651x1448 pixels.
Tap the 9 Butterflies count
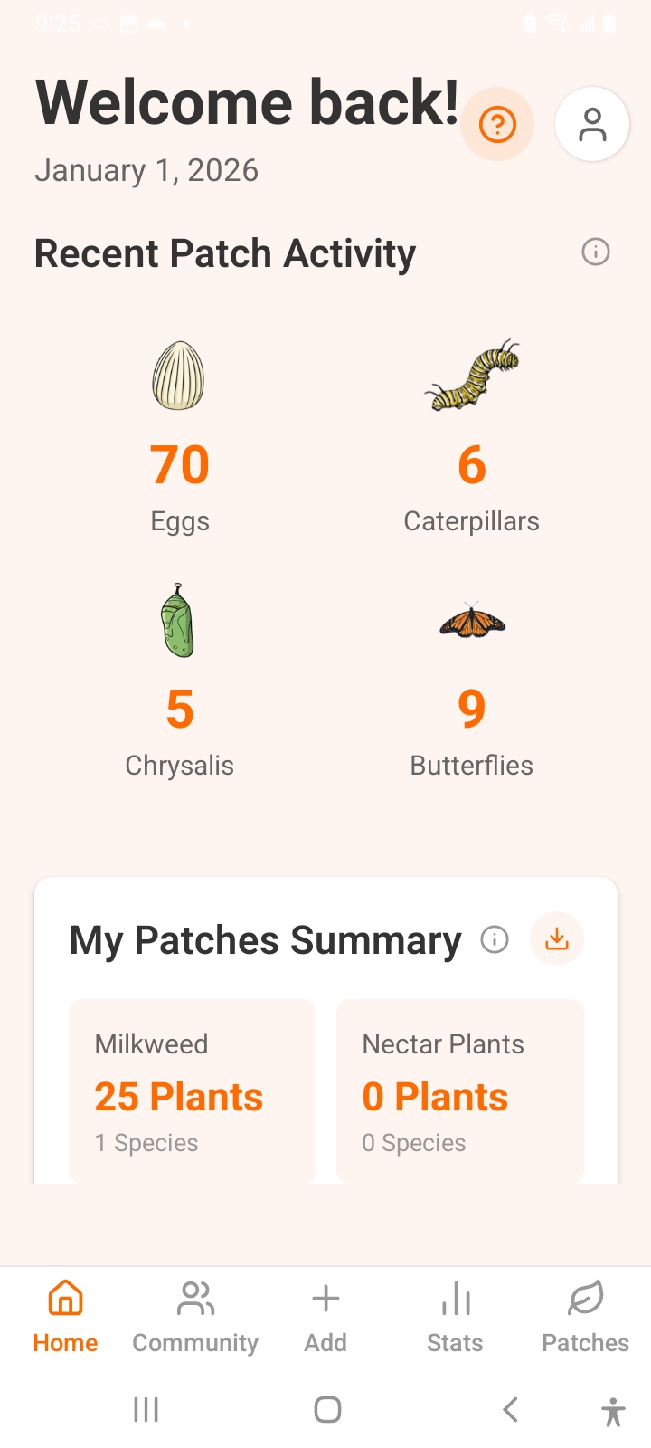(x=472, y=709)
